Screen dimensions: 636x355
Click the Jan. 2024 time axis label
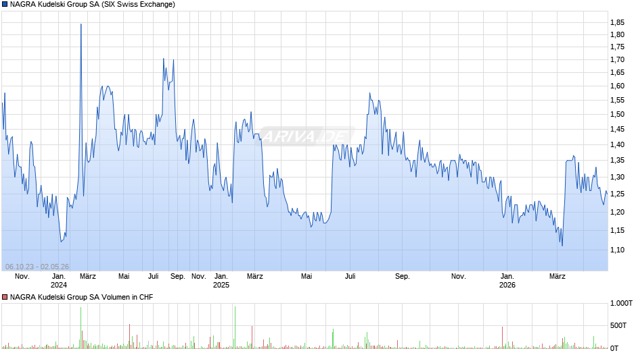[x=59, y=281]
